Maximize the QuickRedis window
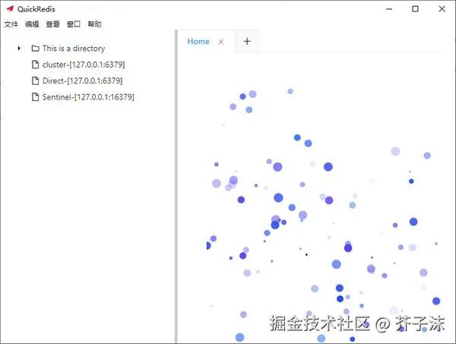This screenshot has height=344, width=456. click(x=415, y=9)
